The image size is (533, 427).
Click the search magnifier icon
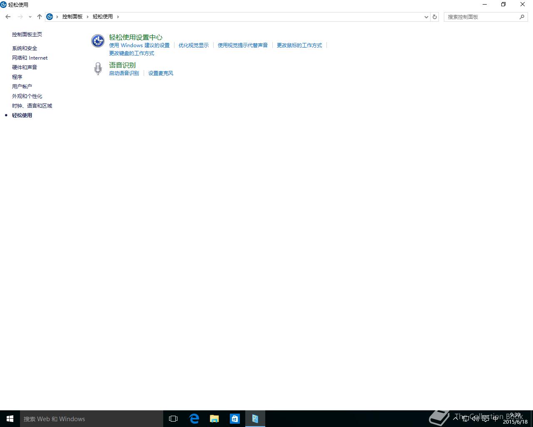tap(522, 17)
